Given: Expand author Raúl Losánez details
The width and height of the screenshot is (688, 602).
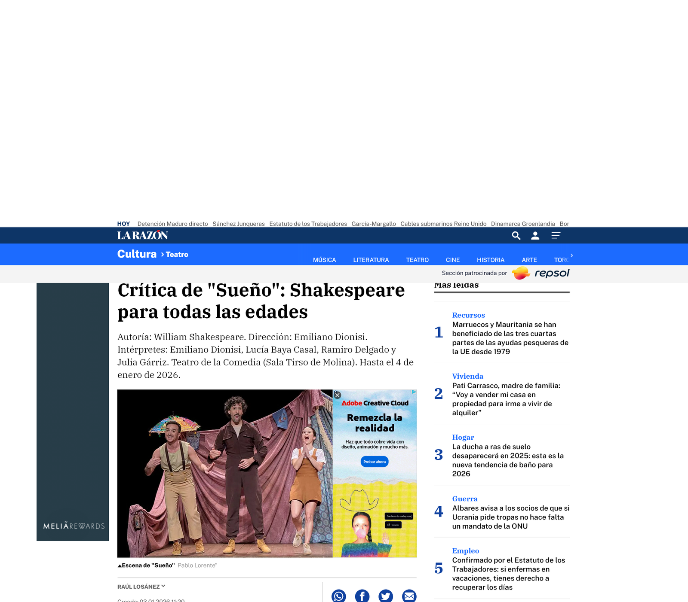Looking at the screenshot, I should (141, 587).
